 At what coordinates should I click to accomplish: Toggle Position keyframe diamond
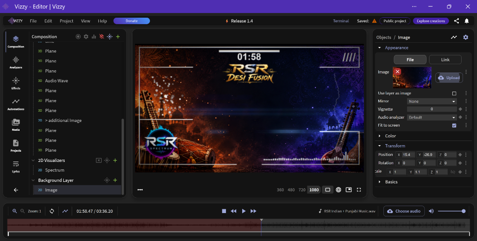(460, 154)
